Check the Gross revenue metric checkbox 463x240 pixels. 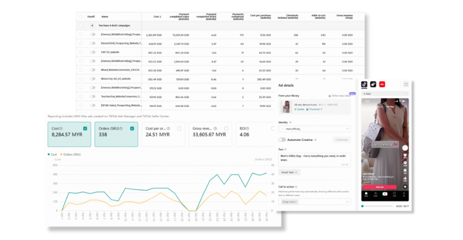click(226, 129)
